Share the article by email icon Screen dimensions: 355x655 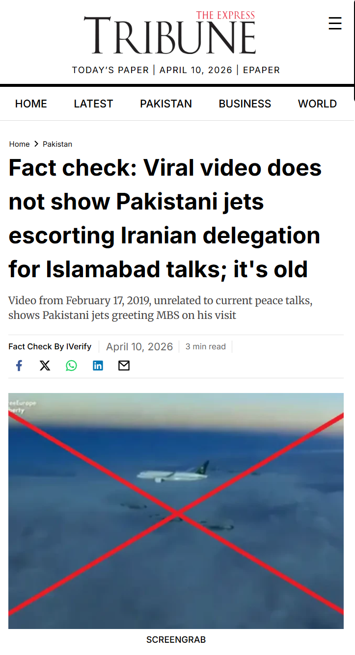click(124, 366)
